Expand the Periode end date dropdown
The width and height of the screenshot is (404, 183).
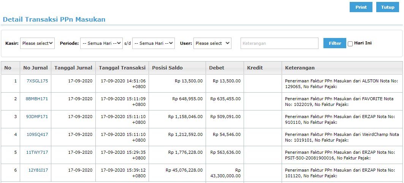(x=154, y=43)
